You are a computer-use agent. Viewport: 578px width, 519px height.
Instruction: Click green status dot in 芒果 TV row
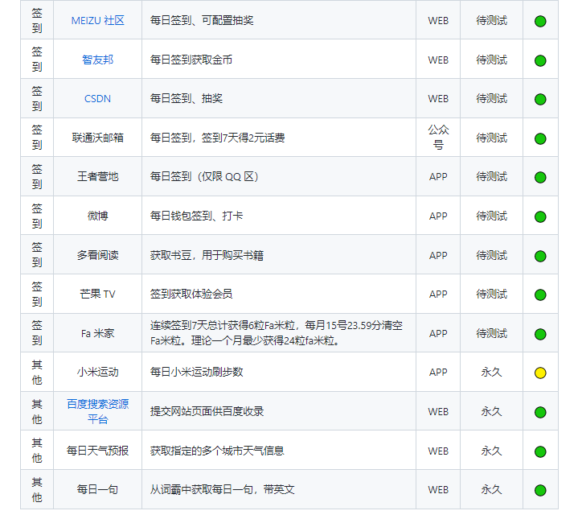[x=540, y=295]
